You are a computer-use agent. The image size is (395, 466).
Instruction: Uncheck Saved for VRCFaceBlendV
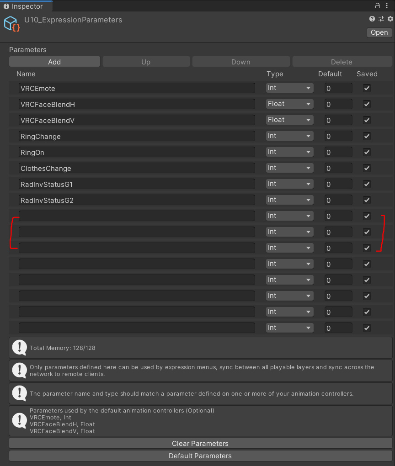(x=367, y=120)
